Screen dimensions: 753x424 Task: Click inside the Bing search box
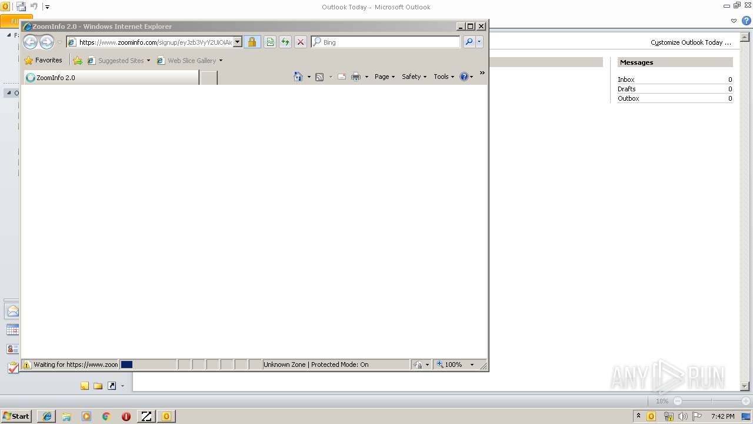click(x=391, y=42)
